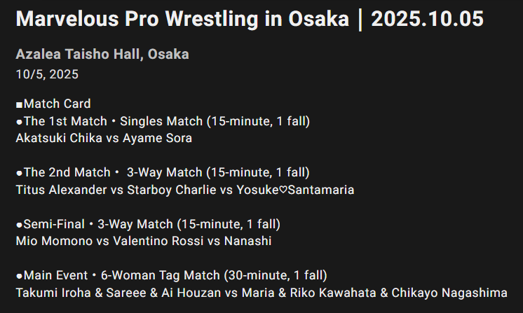Select the 2nd Match 3-Way Match heading
Image resolution: width=523 pixels, height=313 pixels.
[162, 172]
